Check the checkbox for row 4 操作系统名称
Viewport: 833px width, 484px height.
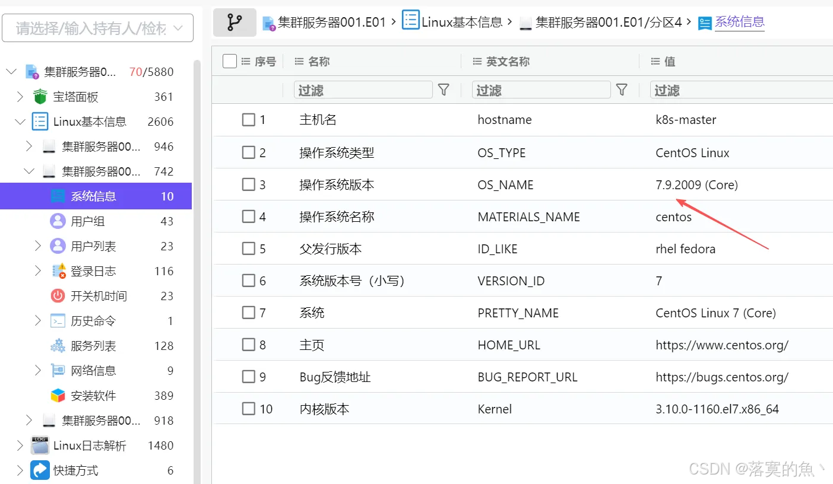pos(249,216)
